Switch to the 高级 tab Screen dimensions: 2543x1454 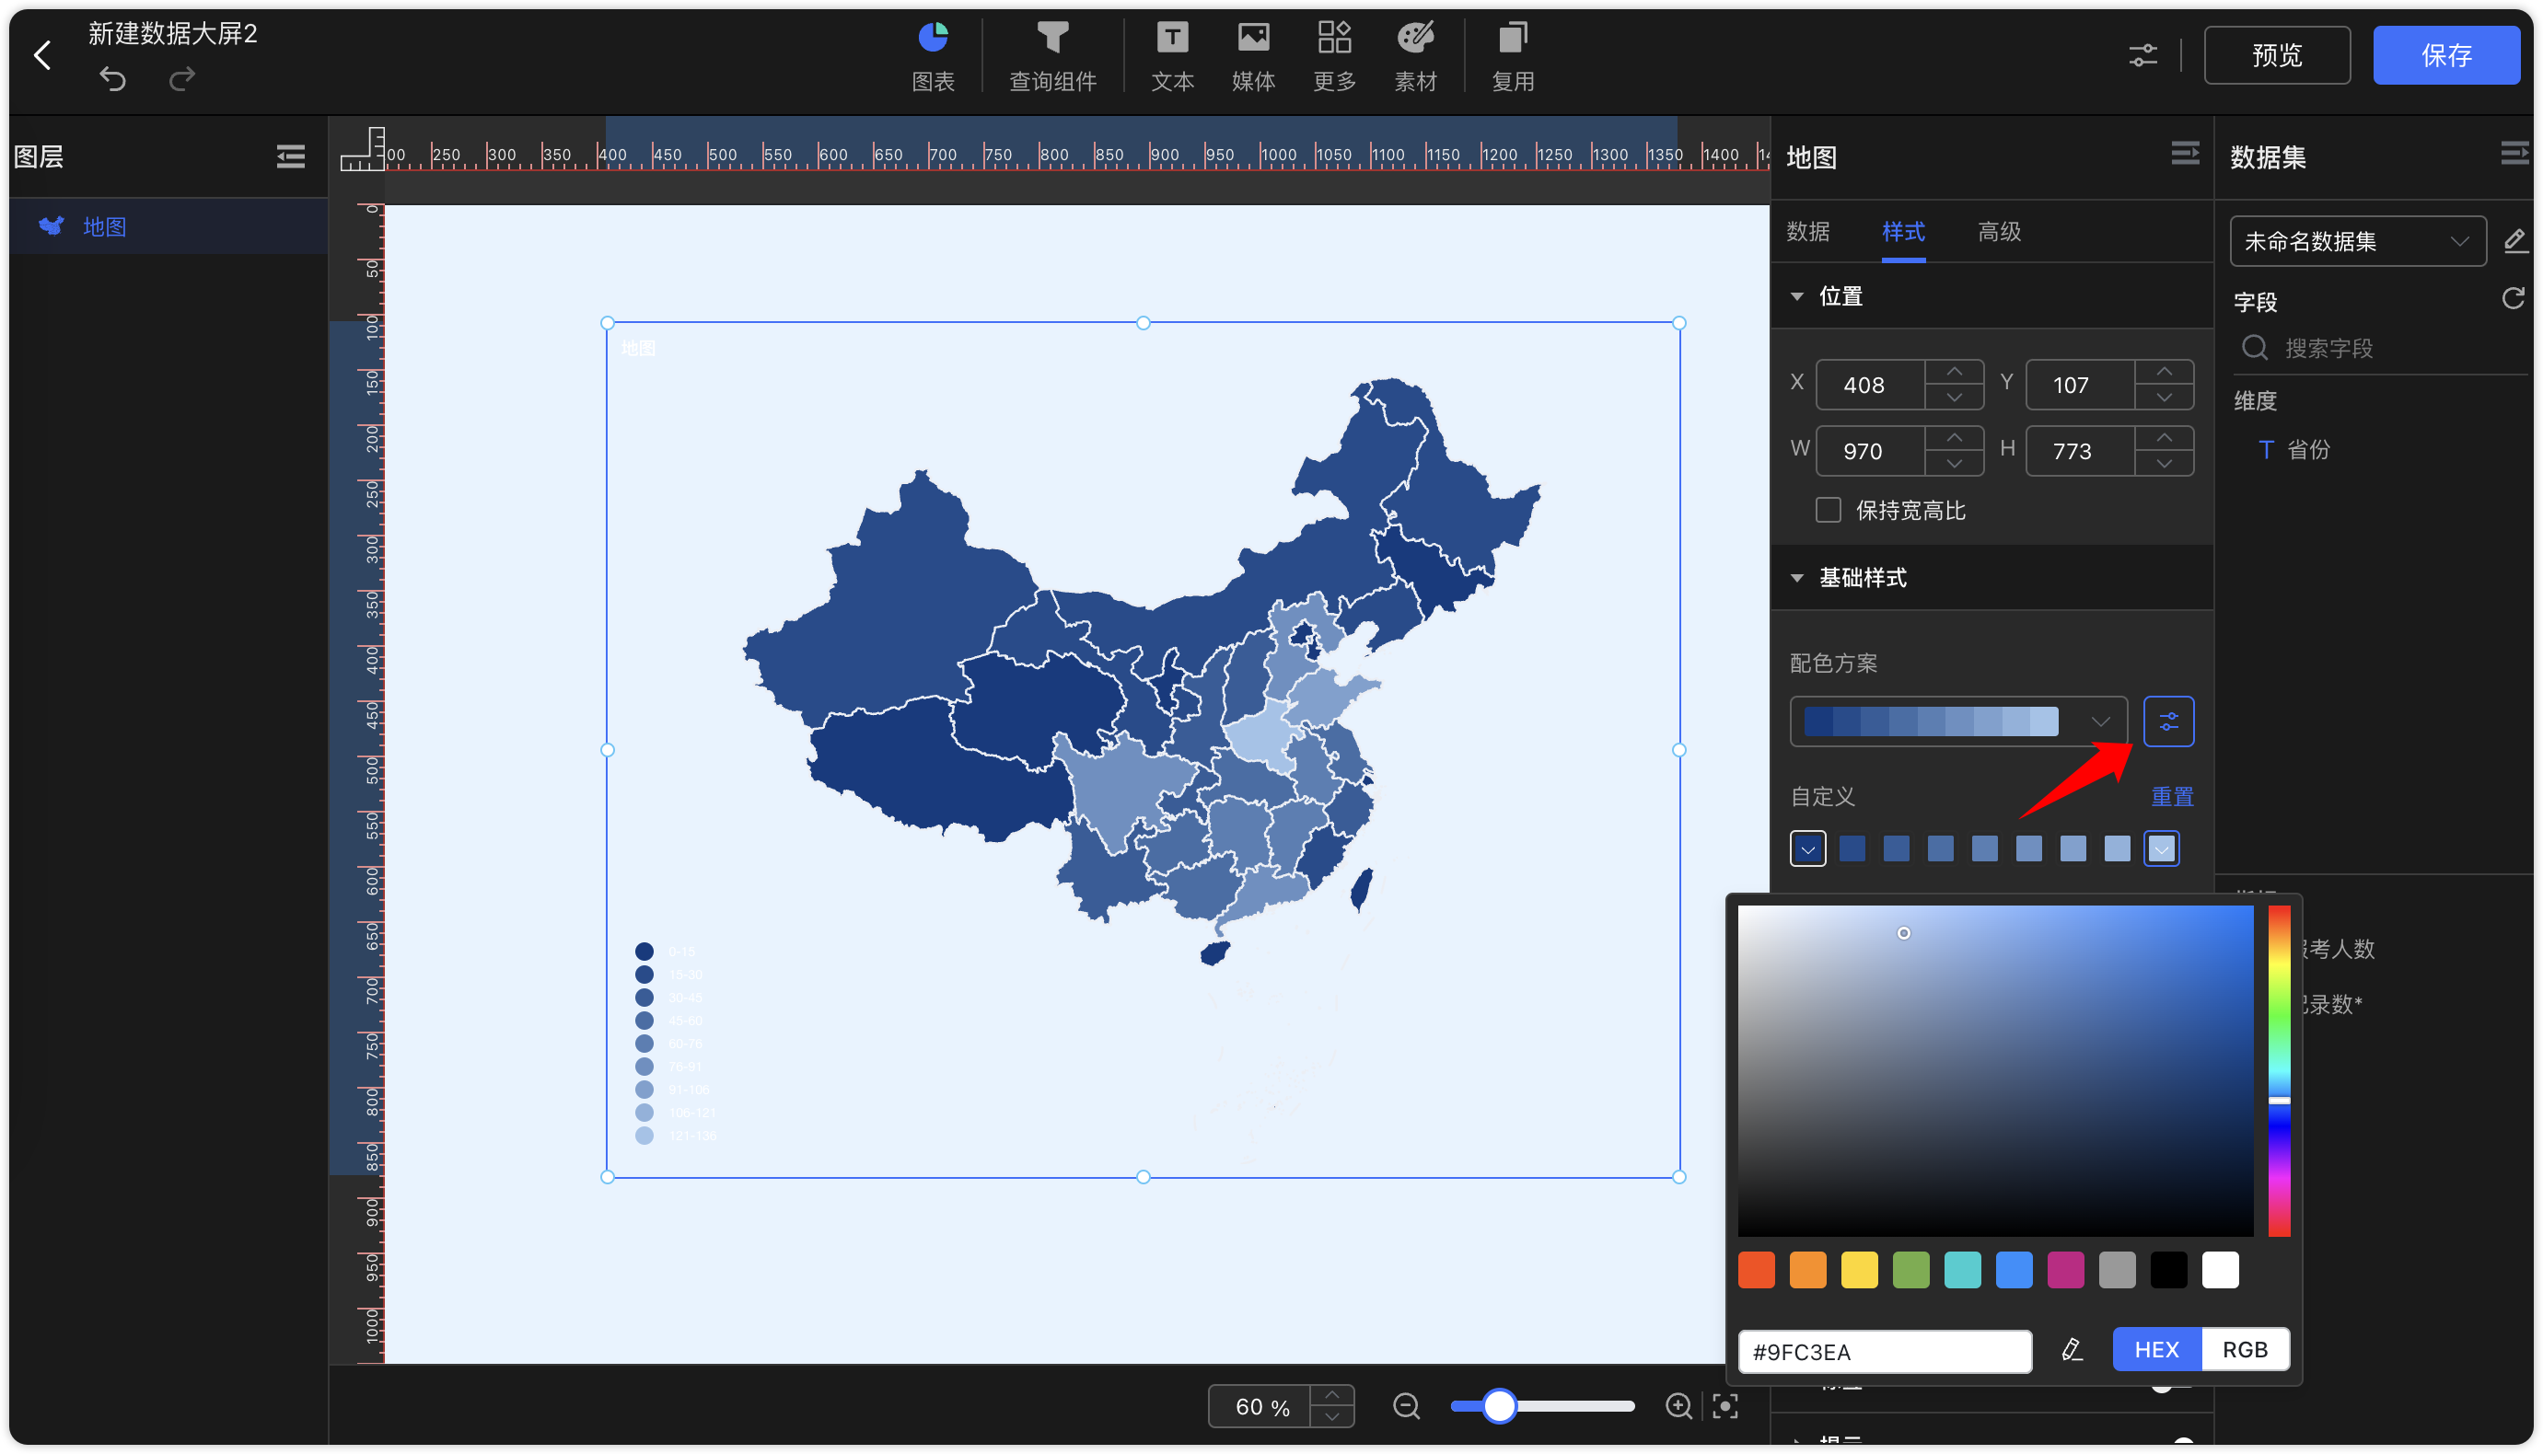(2000, 232)
